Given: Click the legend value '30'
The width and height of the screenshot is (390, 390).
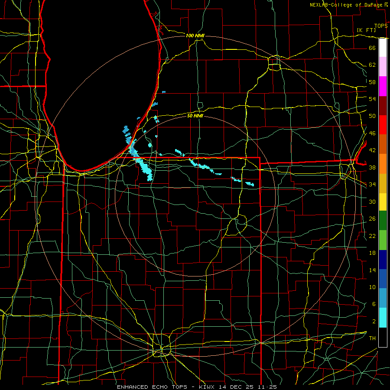Looking at the screenshot, I should [372, 201].
